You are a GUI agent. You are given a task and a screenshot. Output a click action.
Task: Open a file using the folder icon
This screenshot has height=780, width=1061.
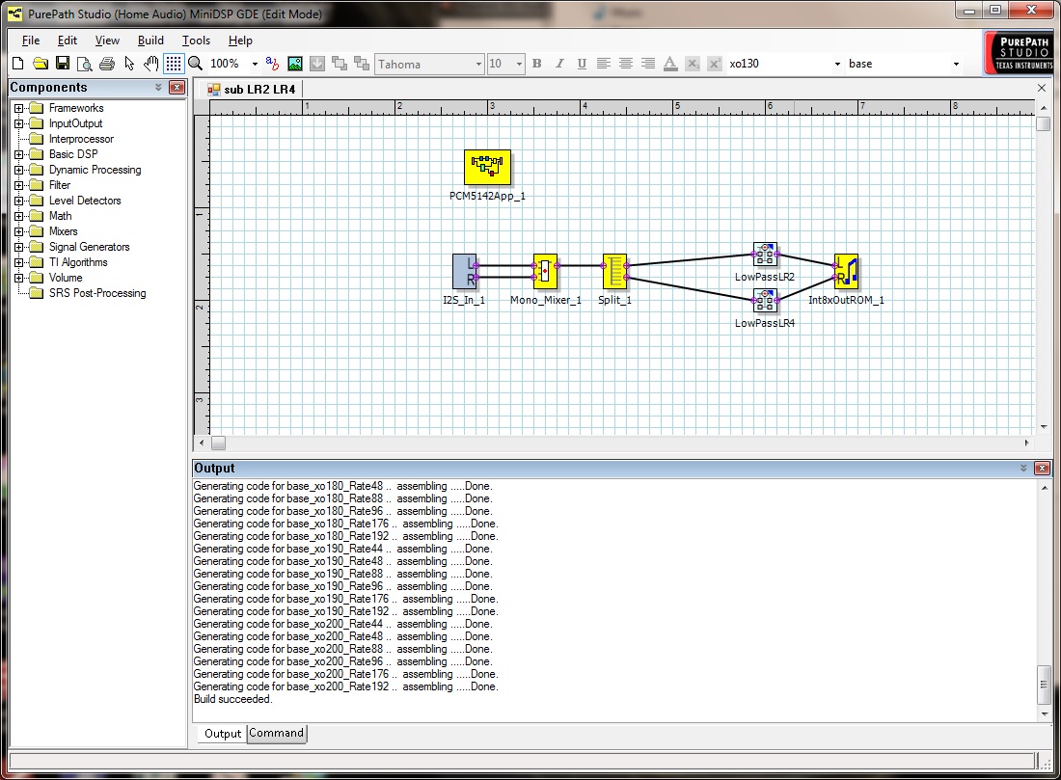[x=41, y=64]
